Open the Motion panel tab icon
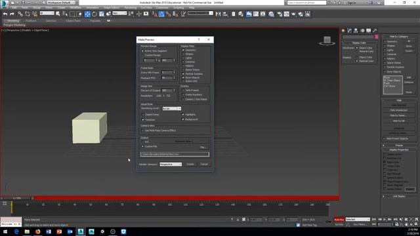 (x=362, y=31)
